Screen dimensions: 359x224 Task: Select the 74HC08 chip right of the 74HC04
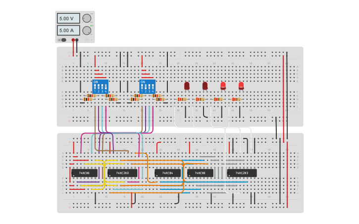pyautogui.click(x=200, y=173)
